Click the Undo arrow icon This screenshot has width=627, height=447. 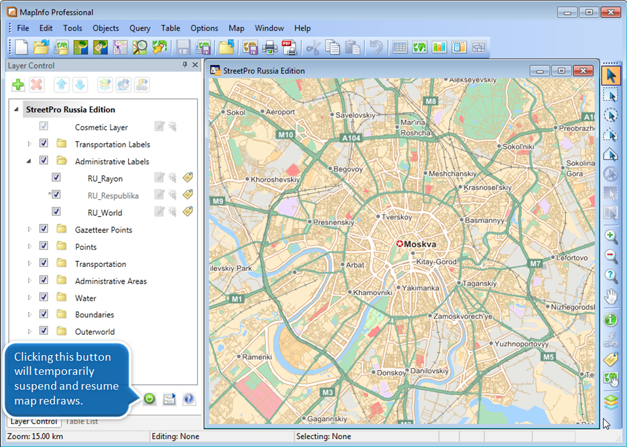(x=376, y=47)
